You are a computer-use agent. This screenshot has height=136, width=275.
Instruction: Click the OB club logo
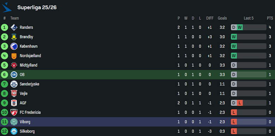tap(14, 75)
